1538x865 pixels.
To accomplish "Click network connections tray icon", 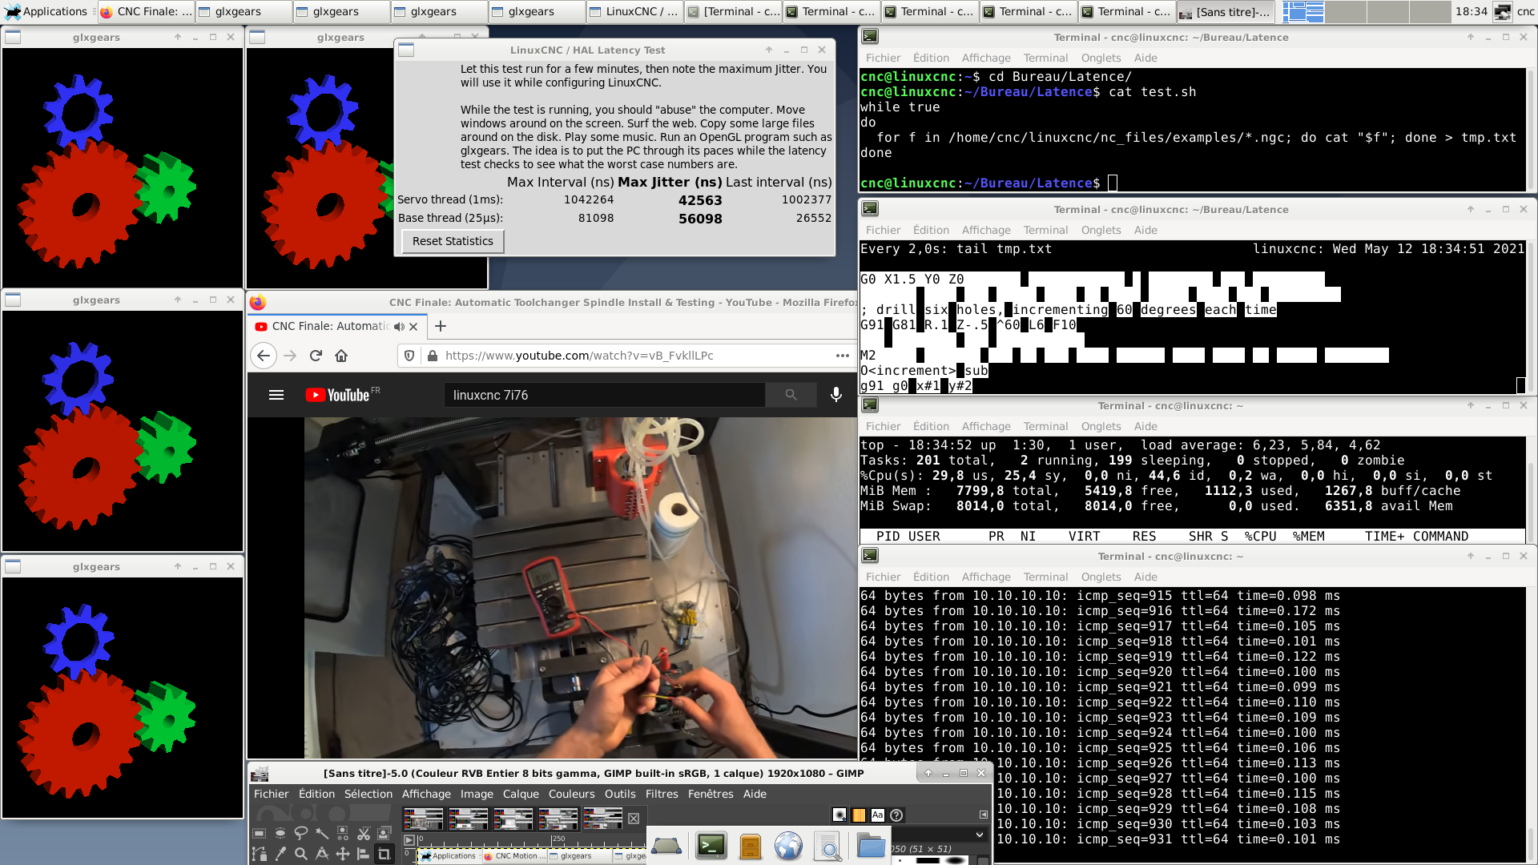I will pyautogui.click(x=1503, y=11).
